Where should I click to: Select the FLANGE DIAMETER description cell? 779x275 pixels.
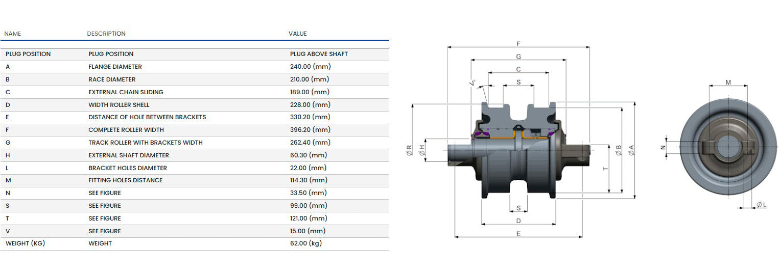115,67
